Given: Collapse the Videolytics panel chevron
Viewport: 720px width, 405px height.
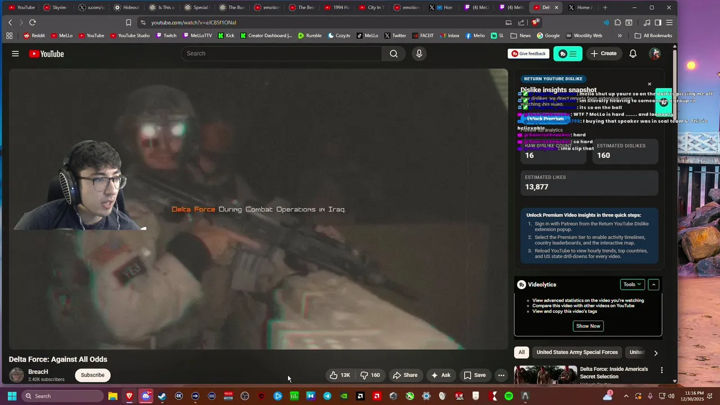Looking at the screenshot, I should point(654,285).
